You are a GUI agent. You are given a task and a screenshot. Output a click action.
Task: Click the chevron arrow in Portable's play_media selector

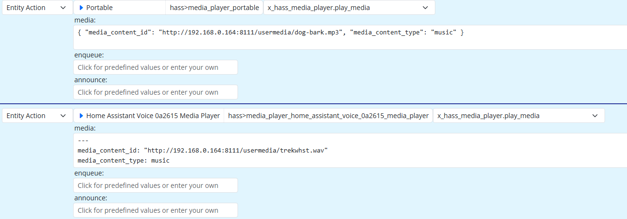[425, 8]
